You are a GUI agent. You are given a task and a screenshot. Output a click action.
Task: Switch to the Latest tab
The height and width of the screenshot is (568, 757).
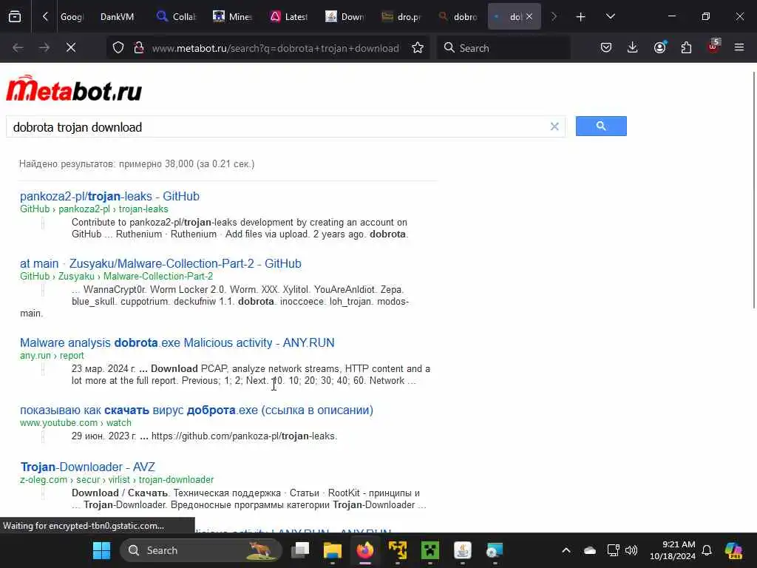point(289,17)
